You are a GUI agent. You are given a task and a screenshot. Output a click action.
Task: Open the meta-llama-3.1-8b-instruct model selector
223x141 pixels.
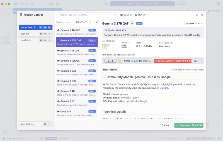pos(142,4)
